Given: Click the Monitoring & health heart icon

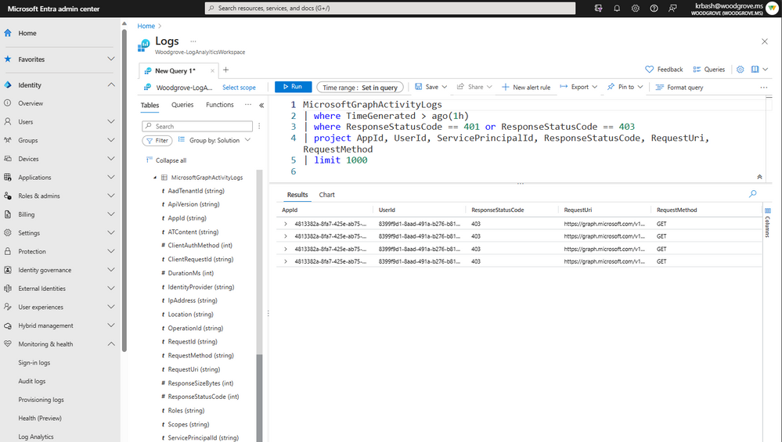Looking at the screenshot, I should point(8,344).
